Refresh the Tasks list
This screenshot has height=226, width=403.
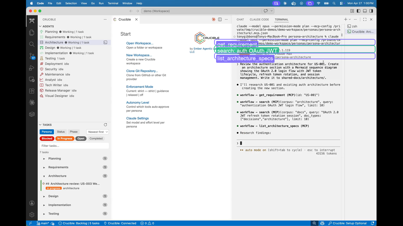click(105, 125)
